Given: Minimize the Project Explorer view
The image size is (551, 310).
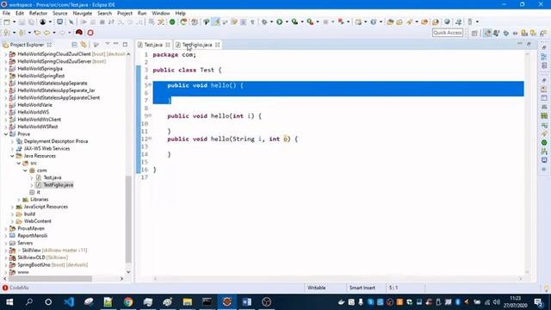Looking at the screenshot, I should point(116,45).
